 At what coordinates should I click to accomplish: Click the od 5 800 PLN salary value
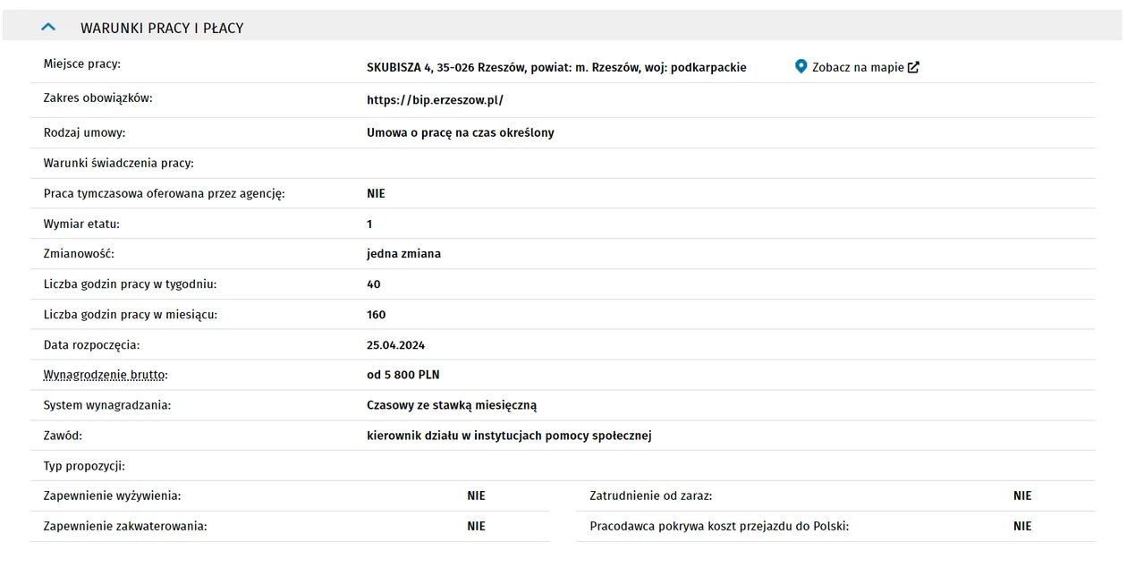(x=403, y=375)
